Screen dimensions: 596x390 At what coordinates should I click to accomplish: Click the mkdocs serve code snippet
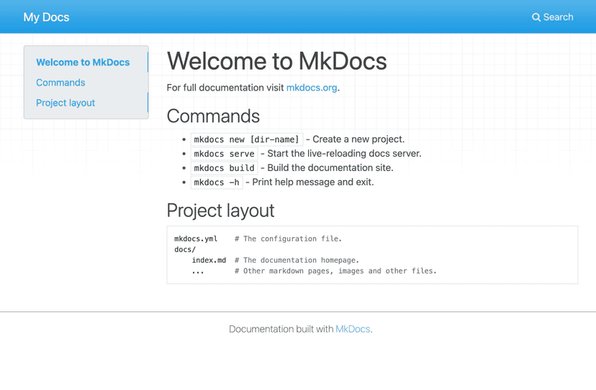[x=224, y=154]
